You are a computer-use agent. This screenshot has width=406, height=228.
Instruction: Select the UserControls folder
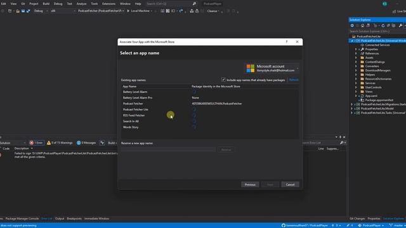(373, 87)
